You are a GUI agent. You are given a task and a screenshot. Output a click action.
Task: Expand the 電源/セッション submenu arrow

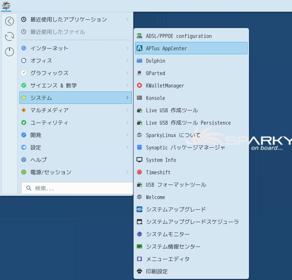[127, 172]
